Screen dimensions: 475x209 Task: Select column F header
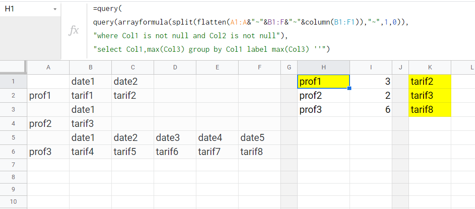coord(260,67)
